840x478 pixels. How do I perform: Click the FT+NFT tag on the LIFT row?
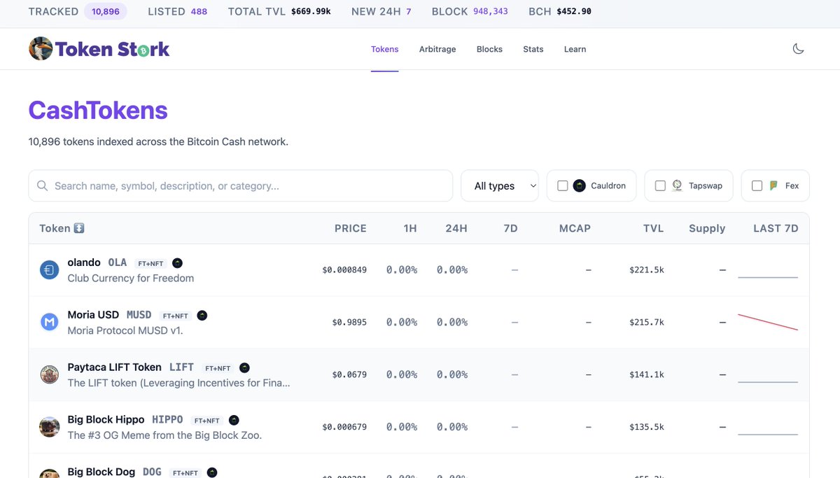217,368
